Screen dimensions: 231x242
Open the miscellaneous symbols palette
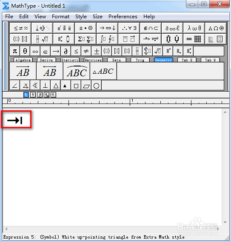[172, 28]
